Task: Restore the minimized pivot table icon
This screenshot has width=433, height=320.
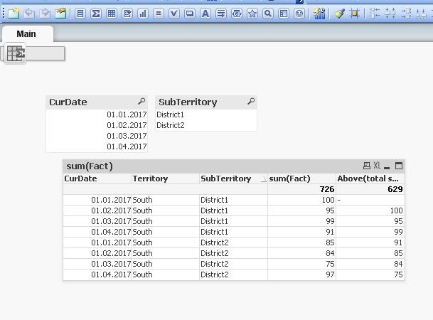Action: click(16, 53)
